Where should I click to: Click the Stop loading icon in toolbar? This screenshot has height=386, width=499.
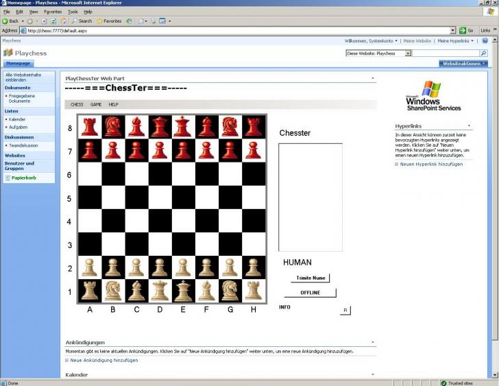click(x=45, y=21)
